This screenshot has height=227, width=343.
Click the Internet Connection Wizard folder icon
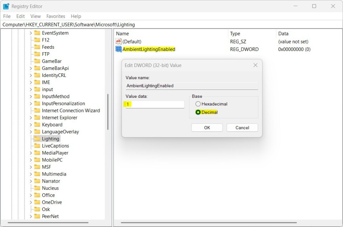point(37,110)
